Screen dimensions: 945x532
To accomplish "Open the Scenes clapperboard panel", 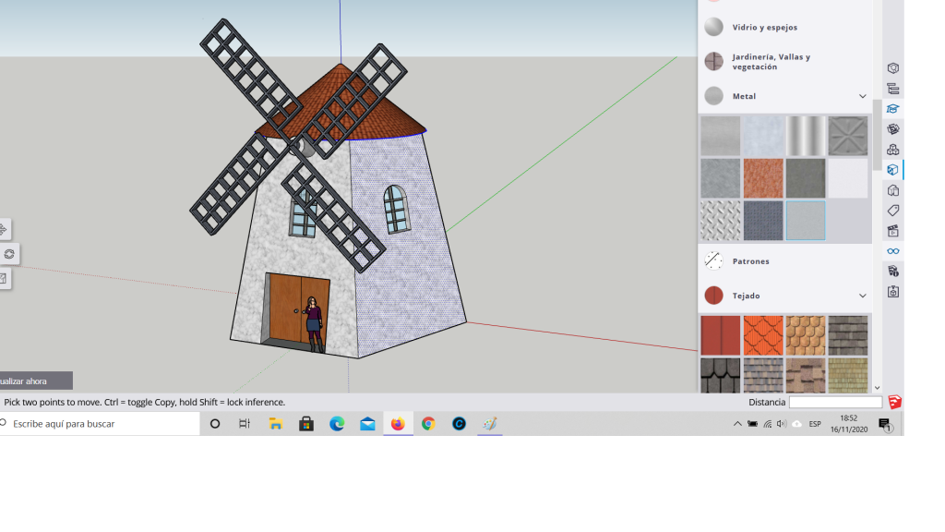I will click(892, 231).
